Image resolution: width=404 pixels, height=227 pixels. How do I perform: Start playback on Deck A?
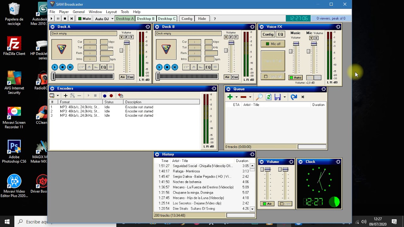pyautogui.click(x=55, y=67)
